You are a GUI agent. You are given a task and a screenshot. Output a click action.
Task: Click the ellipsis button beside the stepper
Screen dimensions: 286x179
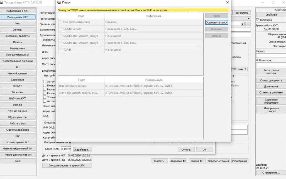click(x=248, y=24)
